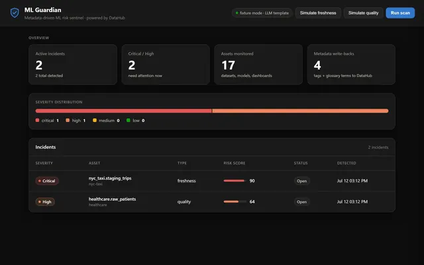The width and height of the screenshot is (424, 265).
Task: Click the 'tags + glossary terms to DataHub' text
Action: coord(343,76)
